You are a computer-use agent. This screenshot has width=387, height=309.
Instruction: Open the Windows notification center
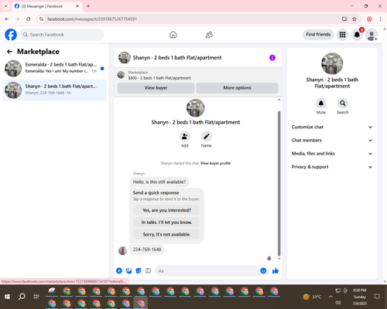(377, 297)
